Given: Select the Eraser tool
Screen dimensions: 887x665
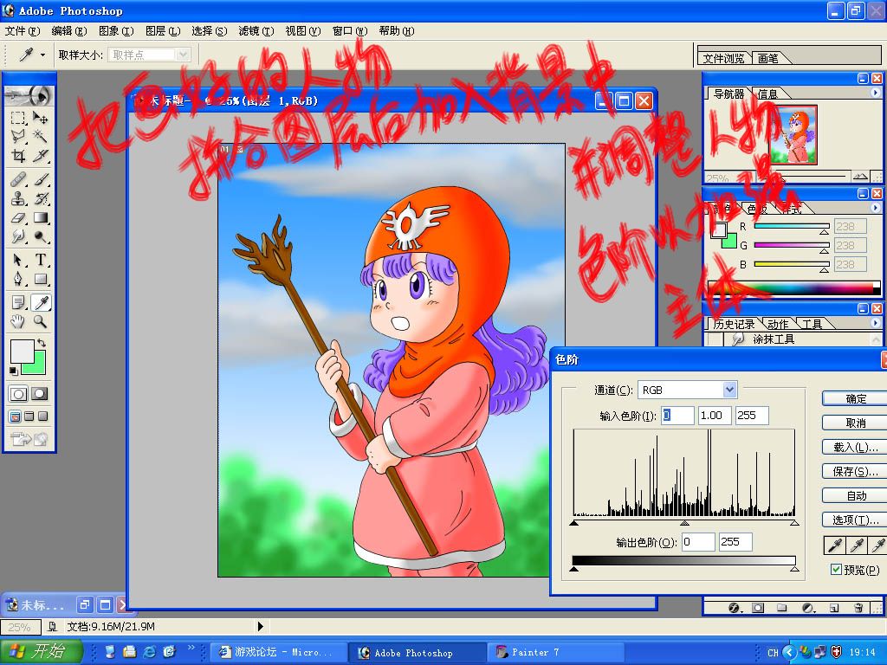Looking at the screenshot, I should pos(18,217).
